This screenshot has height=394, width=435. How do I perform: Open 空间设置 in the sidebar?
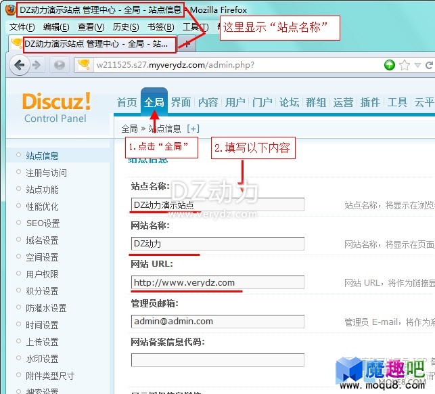[x=42, y=257]
